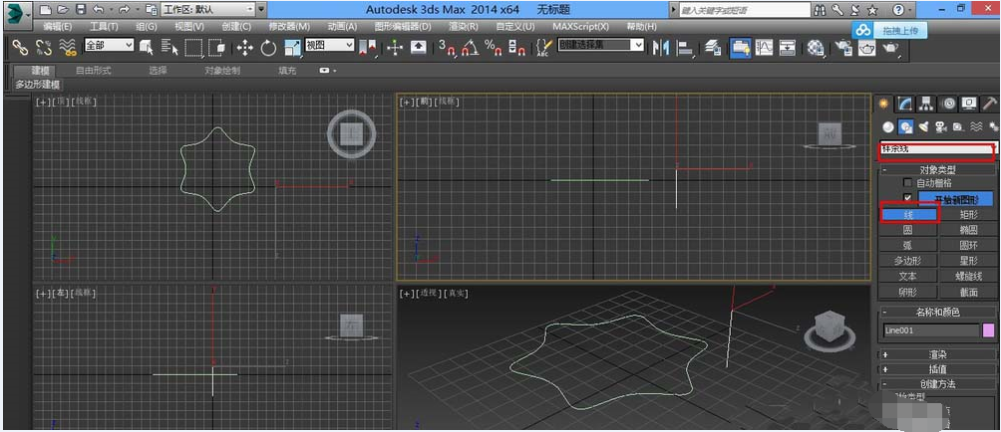This screenshot has width=1001, height=432.
Task: Toggle the 开始新图形 checkbox
Action: (x=906, y=198)
